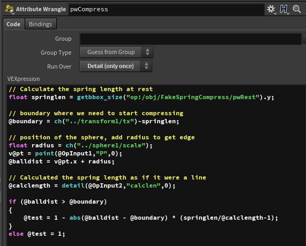Click the line starting with @boundary =

[94, 121]
